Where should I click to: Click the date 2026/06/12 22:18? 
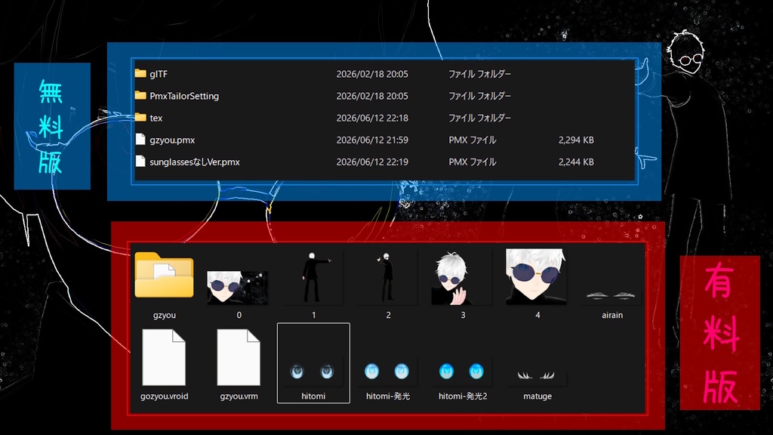(372, 118)
